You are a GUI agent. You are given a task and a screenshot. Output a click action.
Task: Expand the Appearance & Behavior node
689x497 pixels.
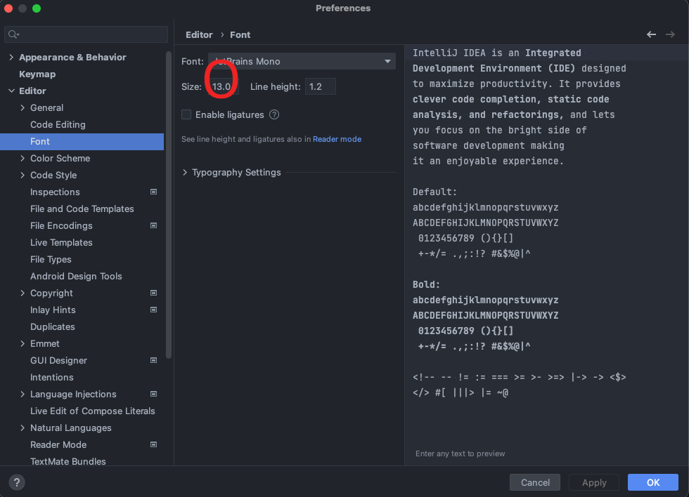click(11, 57)
